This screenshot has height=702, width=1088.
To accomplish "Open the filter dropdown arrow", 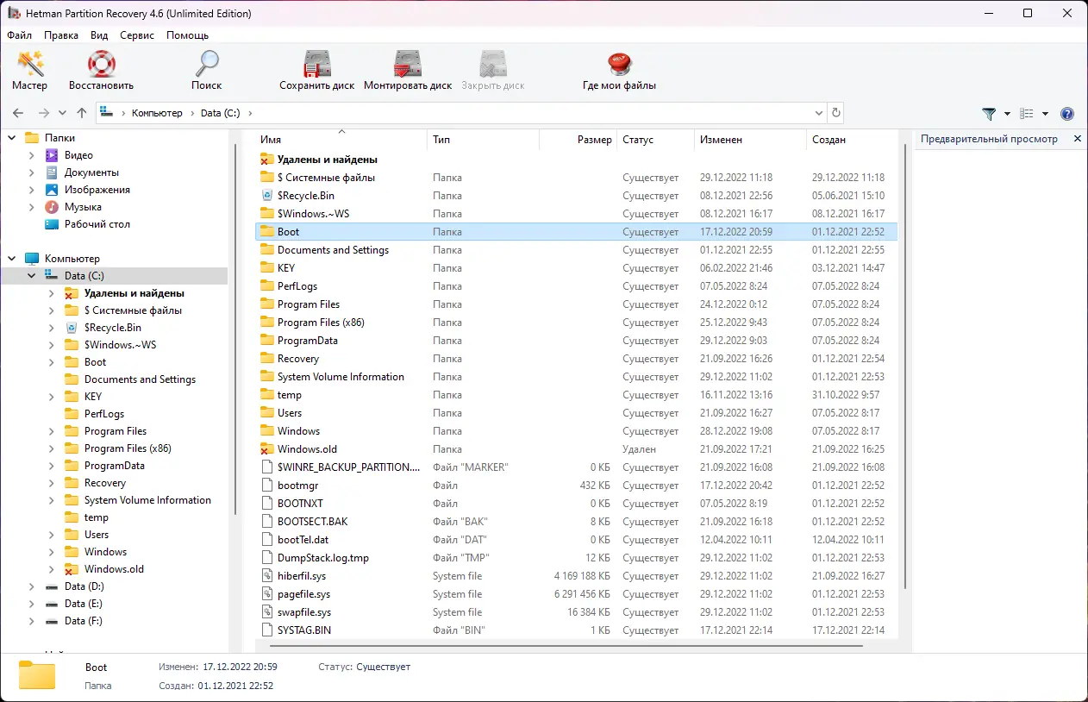I will (1007, 114).
